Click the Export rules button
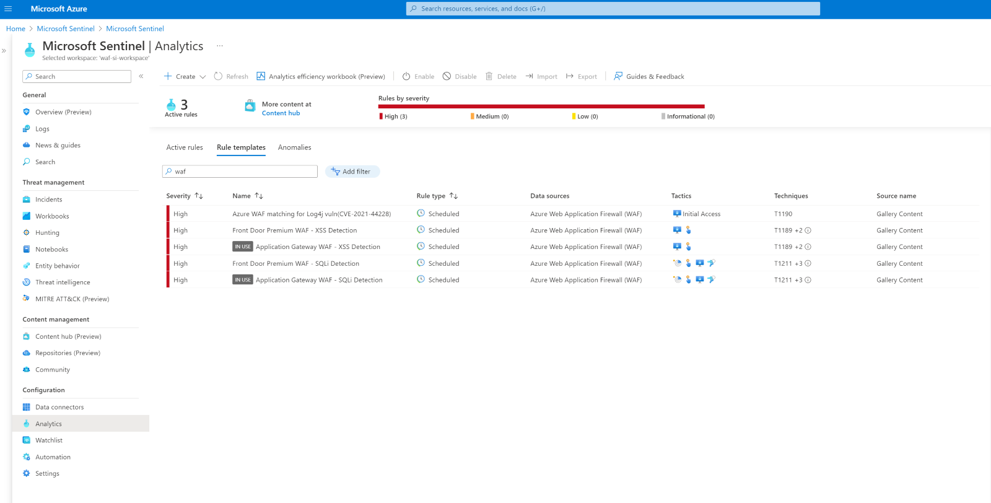The height and width of the screenshot is (503, 991). [582, 76]
